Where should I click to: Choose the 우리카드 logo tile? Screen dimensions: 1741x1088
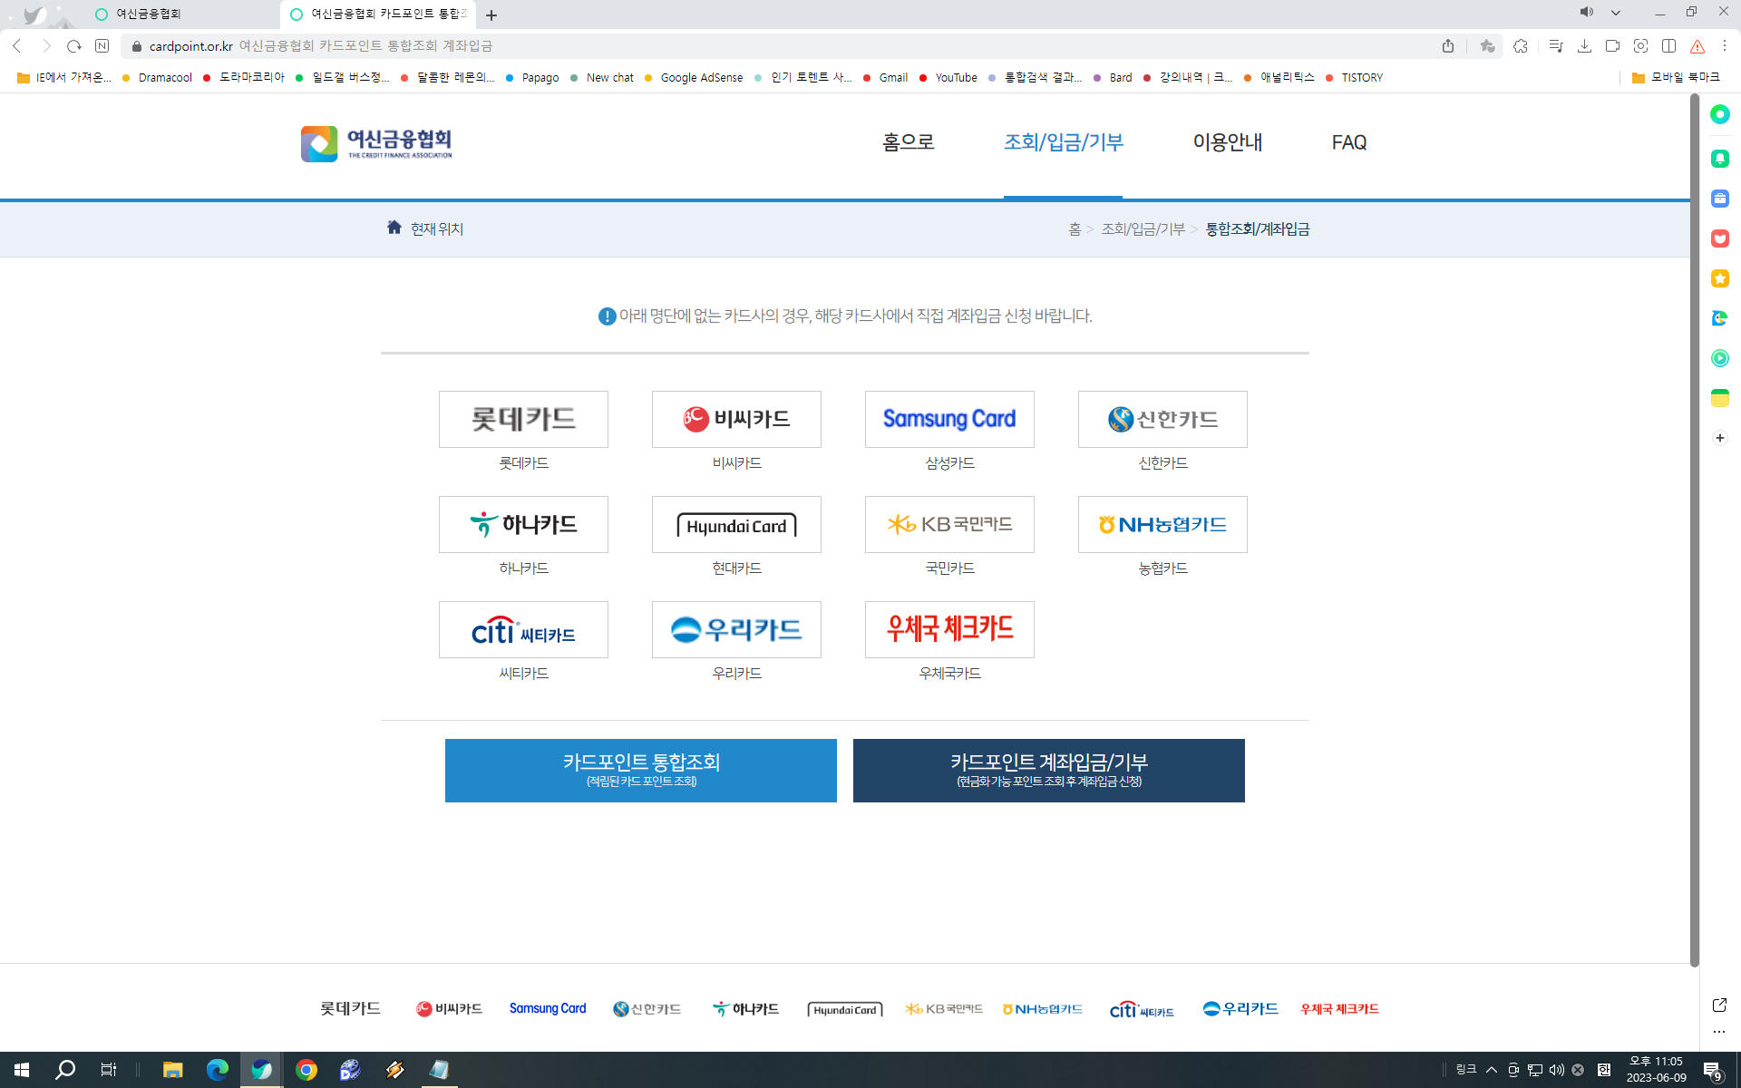click(x=736, y=629)
